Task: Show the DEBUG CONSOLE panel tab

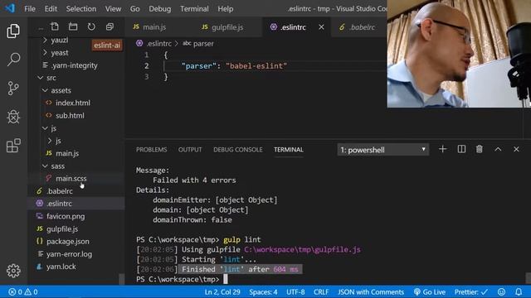Action: [238, 150]
